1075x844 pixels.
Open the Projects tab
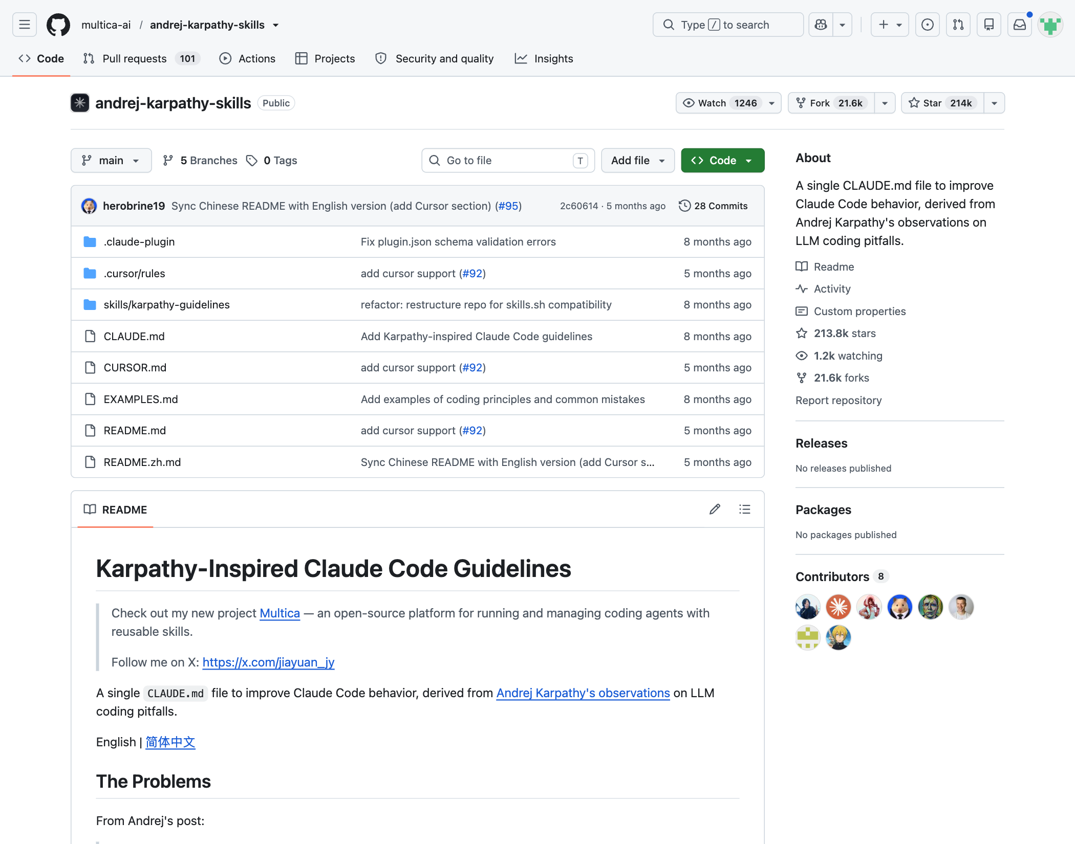tap(325, 59)
